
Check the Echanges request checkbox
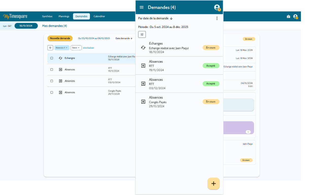[x=52, y=58]
